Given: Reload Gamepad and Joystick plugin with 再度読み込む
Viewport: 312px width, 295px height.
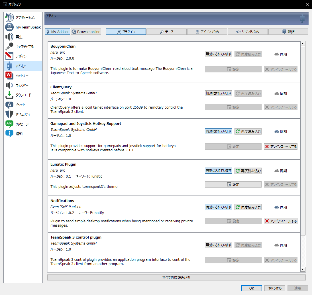Looking at the screenshot, I should 248,131.
